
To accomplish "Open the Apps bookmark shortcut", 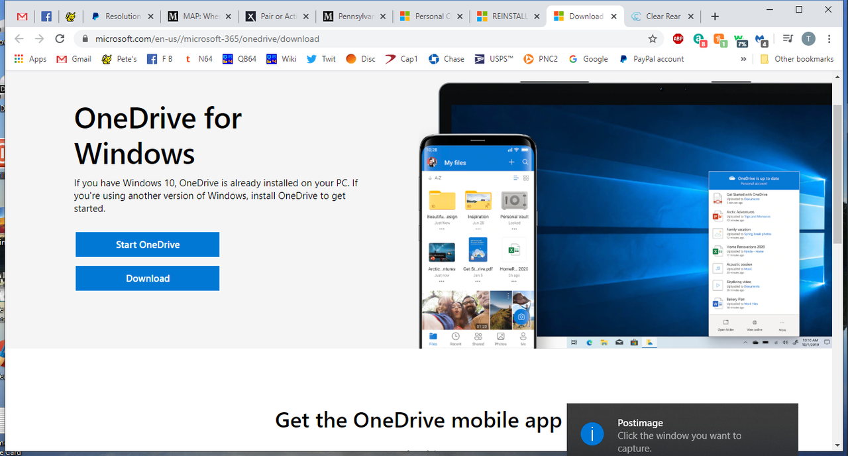I will pos(30,59).
